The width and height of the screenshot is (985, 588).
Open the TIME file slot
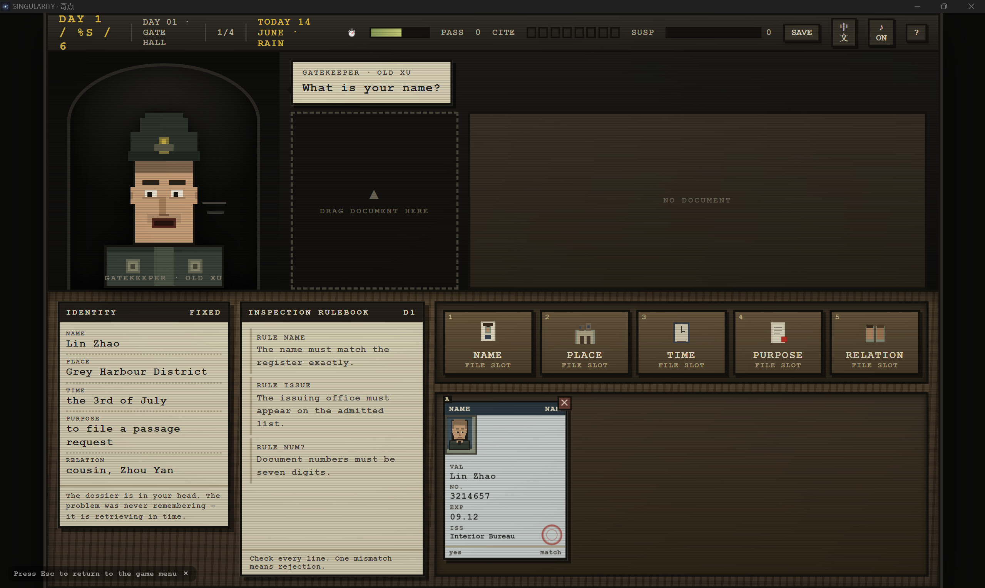click(681, 342)
